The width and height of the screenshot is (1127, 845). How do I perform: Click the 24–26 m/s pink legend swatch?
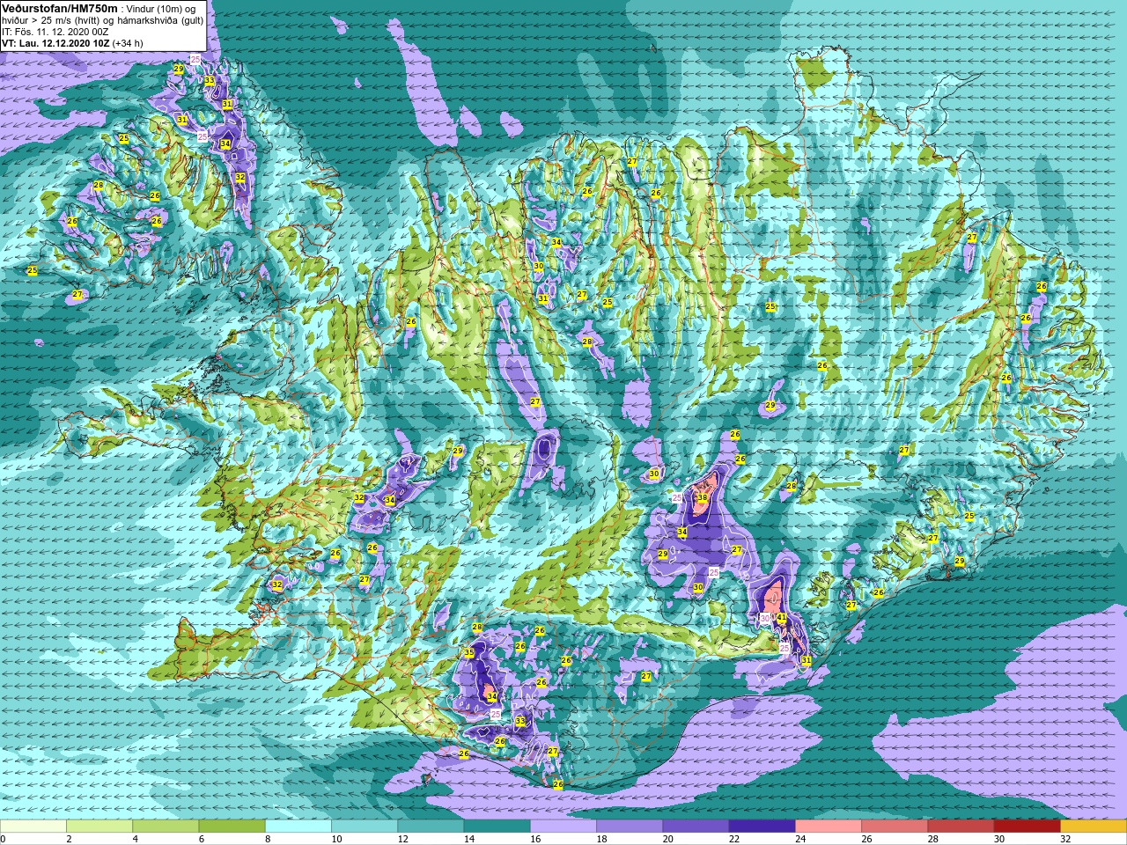click(829, 827)
